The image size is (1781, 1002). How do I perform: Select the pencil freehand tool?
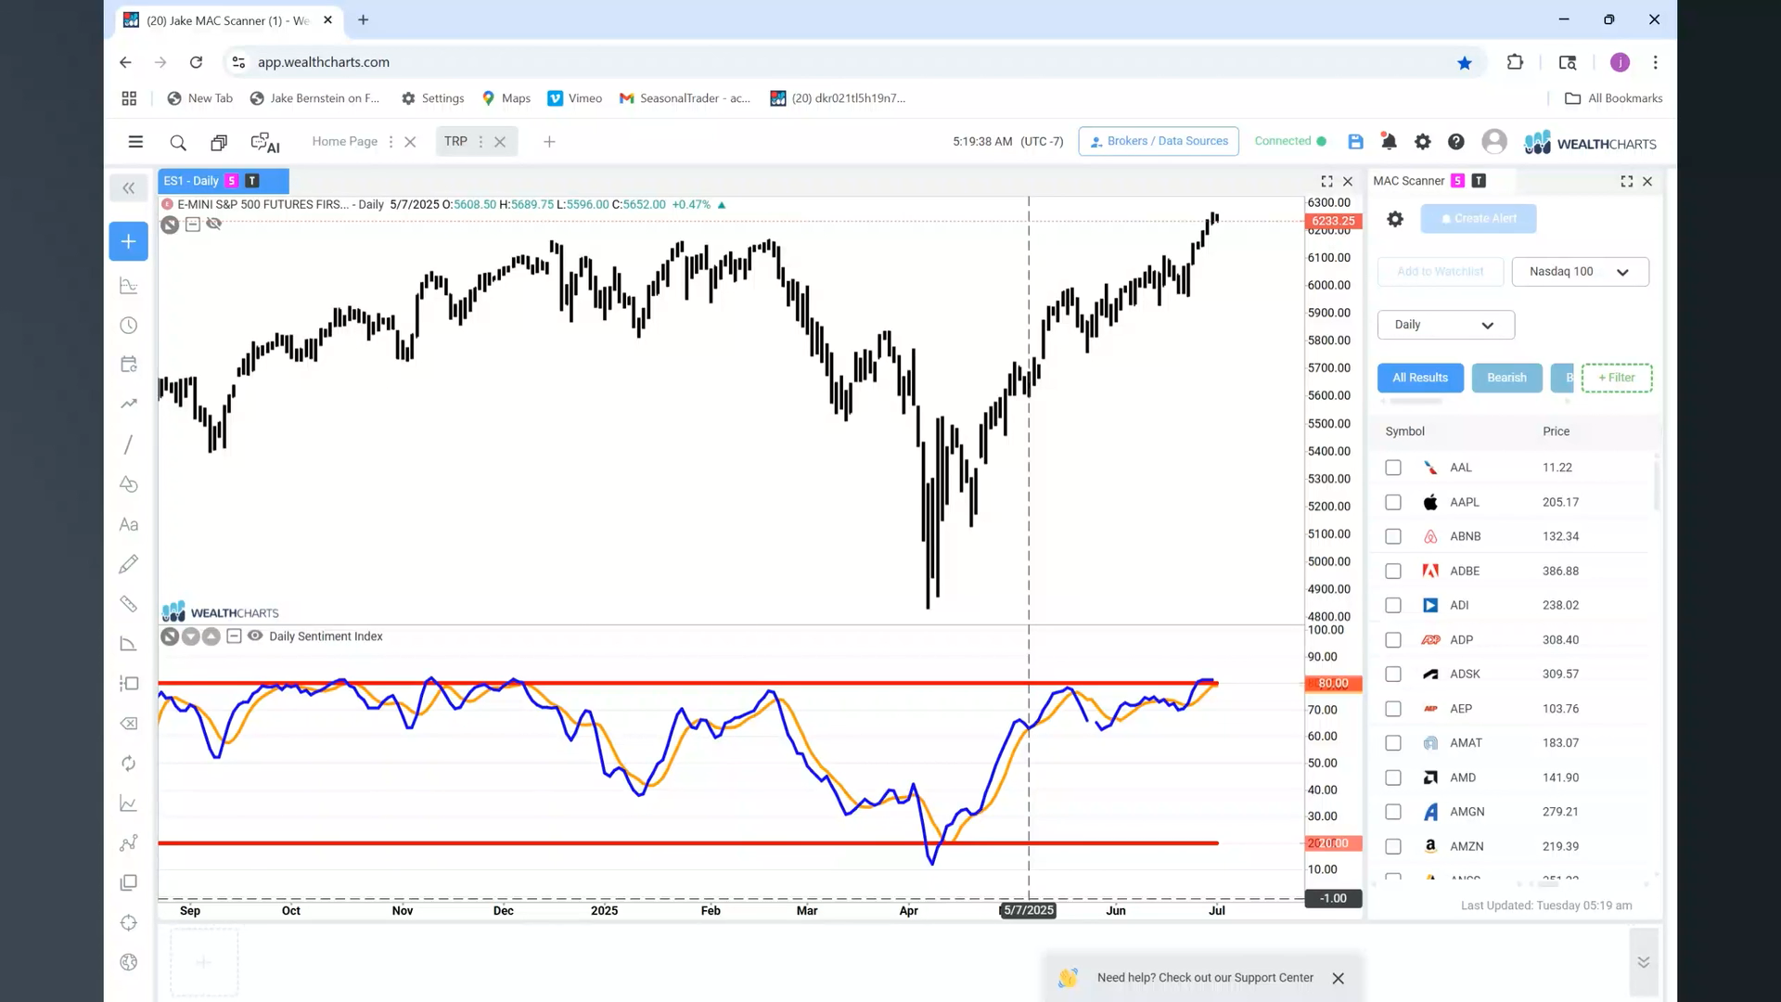tap(129, 564)
